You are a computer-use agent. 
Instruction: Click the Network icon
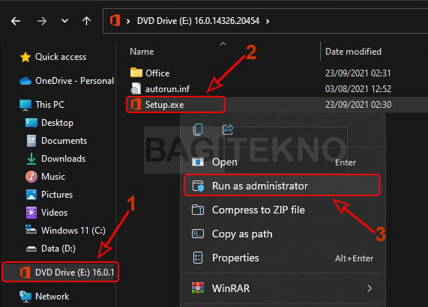[x=25, y=297]
